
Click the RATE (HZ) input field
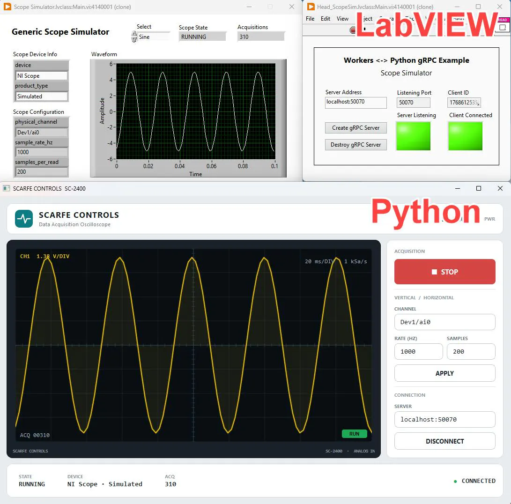[x=418, y=351]
